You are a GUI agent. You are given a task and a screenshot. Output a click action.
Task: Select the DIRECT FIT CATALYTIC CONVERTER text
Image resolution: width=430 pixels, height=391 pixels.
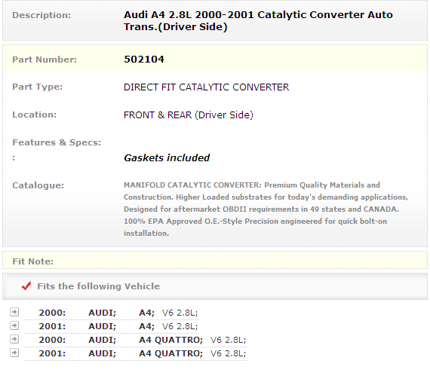coord(206,87)
